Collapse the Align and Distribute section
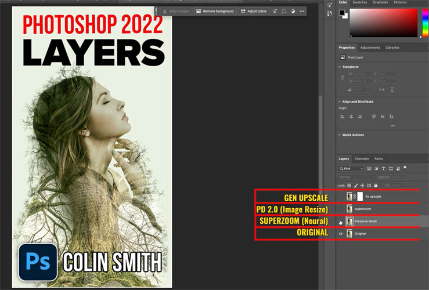429x290 pixels. [x=340, y=101]
